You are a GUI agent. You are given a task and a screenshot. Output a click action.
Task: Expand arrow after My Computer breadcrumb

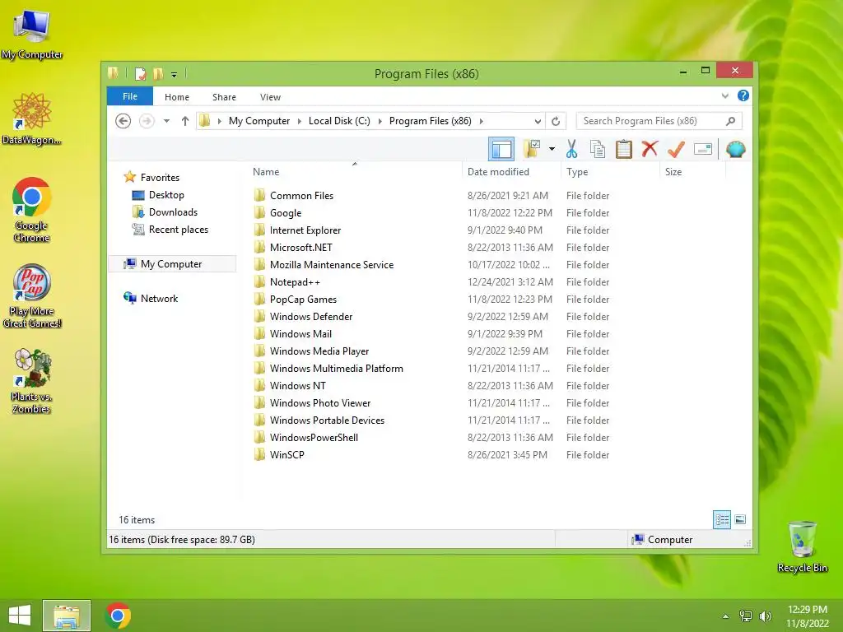pos(300,121)
